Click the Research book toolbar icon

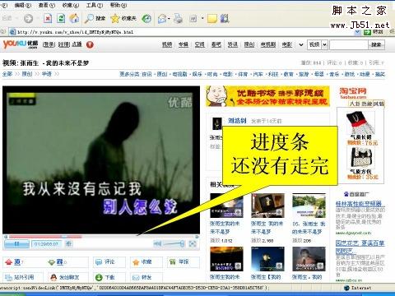(225, 19)
